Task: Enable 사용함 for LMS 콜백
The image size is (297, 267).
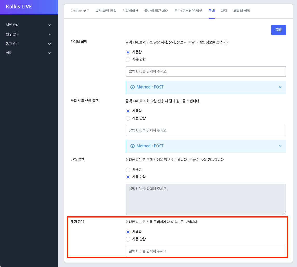Action: 128,170
